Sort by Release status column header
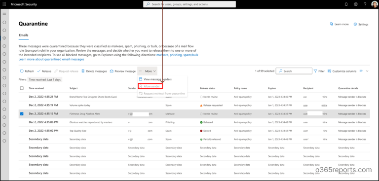Screen dimensions: 379x181 (208, 88)
